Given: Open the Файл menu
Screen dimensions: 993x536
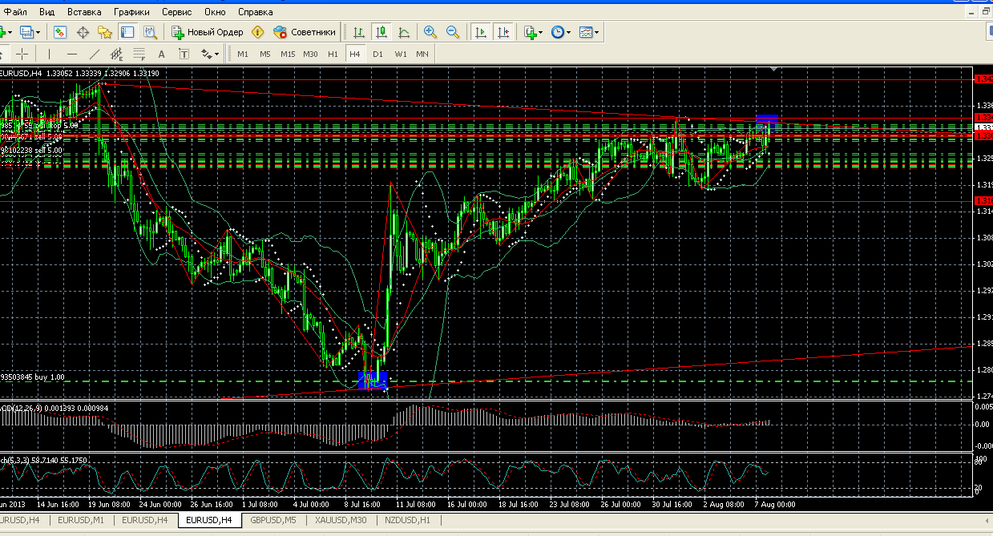Looking at the screenshot, I should click(15, 12).
